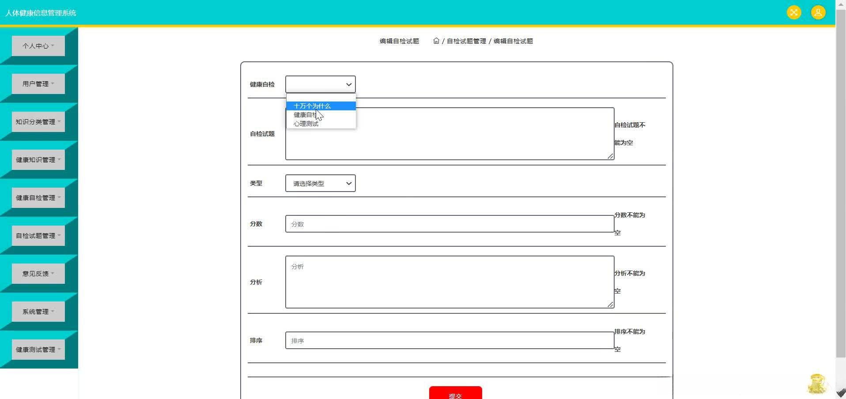Click the 分析 textarea resize handle
The image size is (846, 399).
(610, 305)
